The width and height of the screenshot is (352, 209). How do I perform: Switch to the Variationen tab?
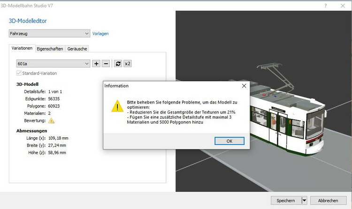point(22,48)
